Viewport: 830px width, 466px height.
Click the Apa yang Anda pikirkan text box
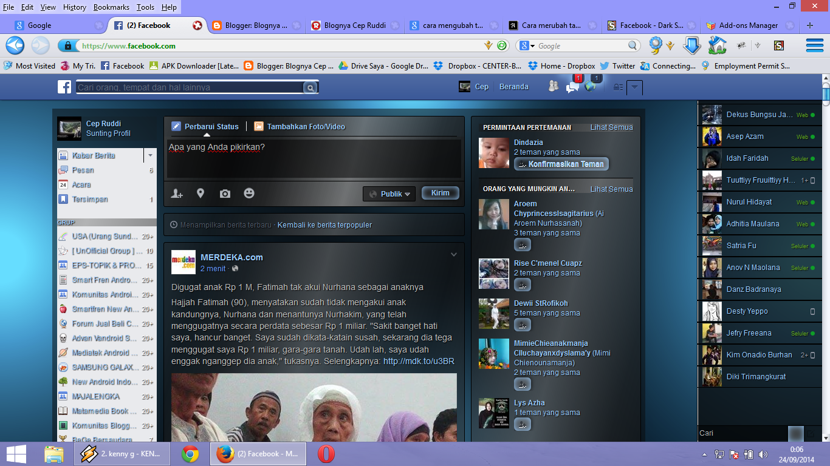314,159
